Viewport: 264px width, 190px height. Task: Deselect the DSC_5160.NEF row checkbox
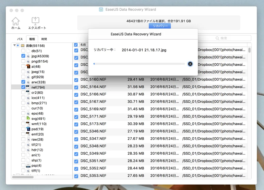[76, 80]
